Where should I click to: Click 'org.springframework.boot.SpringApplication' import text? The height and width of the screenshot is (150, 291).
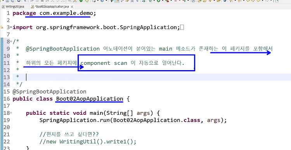pos(107,28)
